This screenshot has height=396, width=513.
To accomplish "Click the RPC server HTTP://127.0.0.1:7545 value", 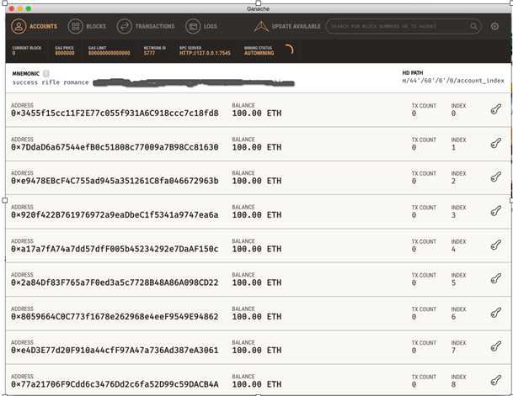I will 205,53.
